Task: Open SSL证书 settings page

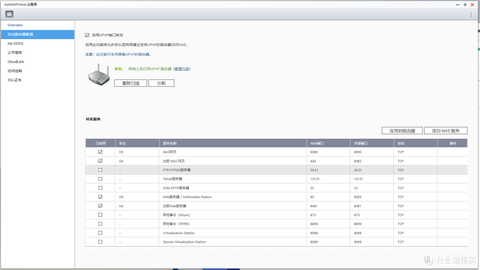Action: (x=14, y=80)
